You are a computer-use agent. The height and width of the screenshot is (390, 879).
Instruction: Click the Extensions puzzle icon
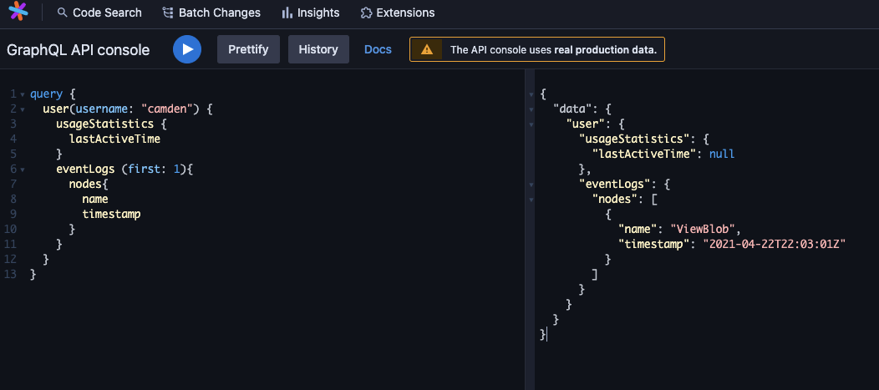coord(366,13)
